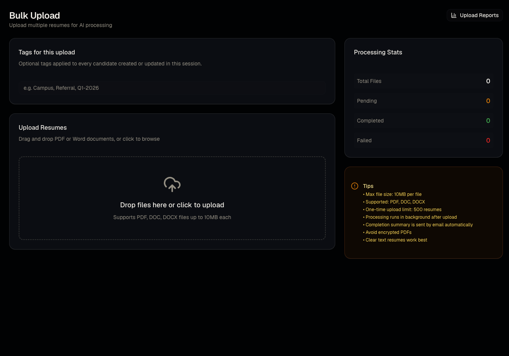
Task: Click 'Drop files here or click to upload'
Action: [x=172, y=205]
